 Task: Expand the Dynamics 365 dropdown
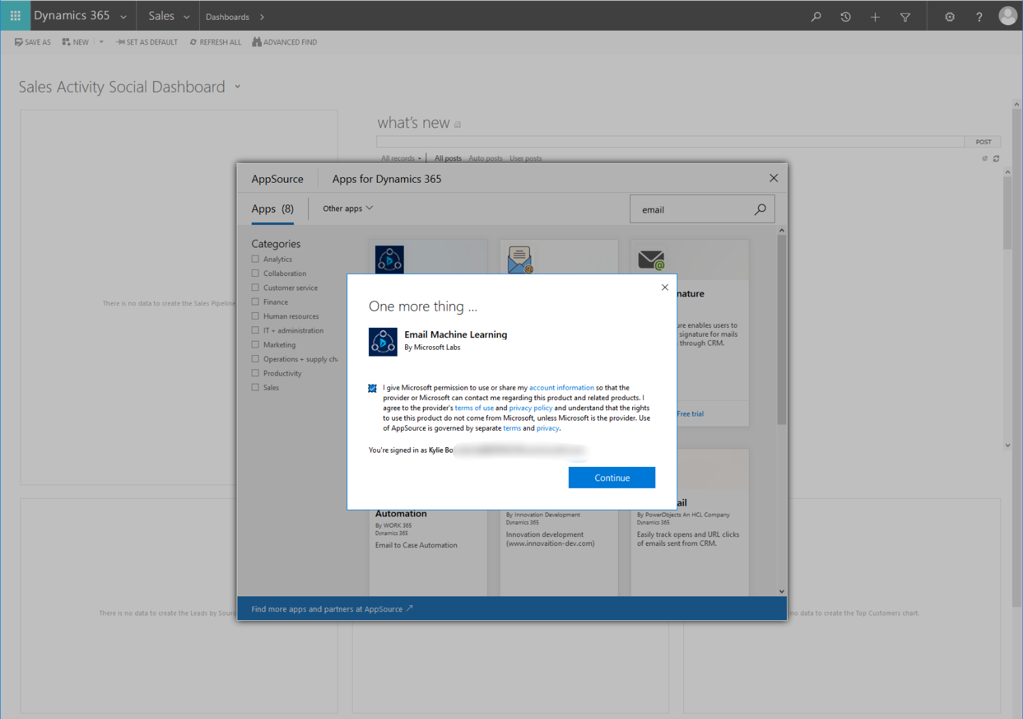[123, 17]
